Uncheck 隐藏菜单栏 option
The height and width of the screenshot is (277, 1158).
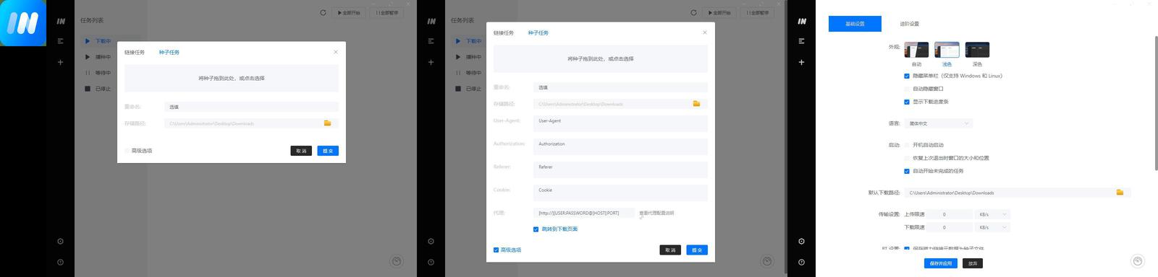[907, 76]
